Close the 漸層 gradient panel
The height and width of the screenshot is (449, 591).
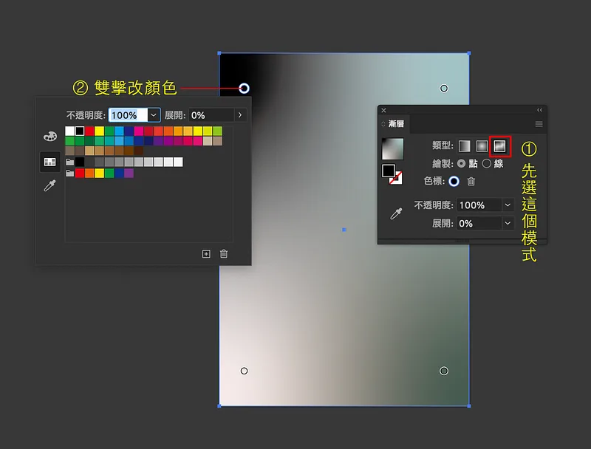tap(383, 110)
